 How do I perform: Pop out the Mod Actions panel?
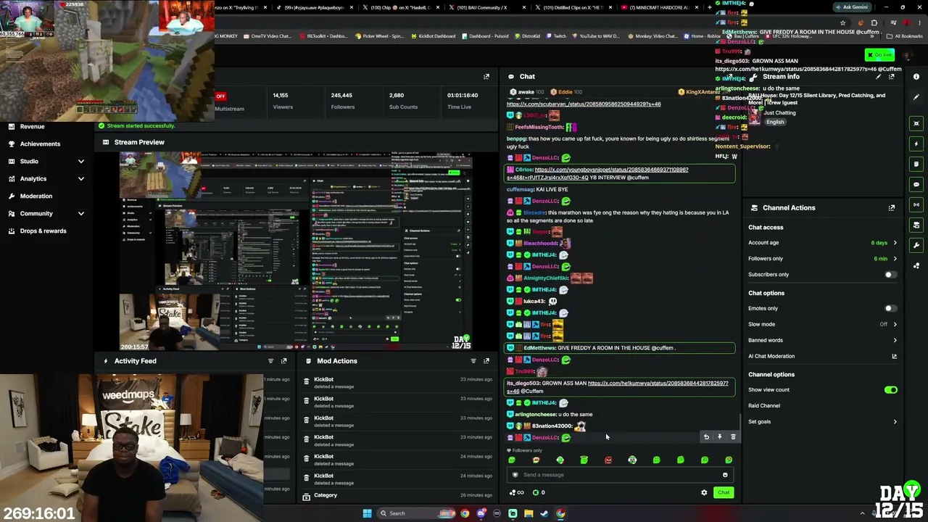click(x=486, y=361)
